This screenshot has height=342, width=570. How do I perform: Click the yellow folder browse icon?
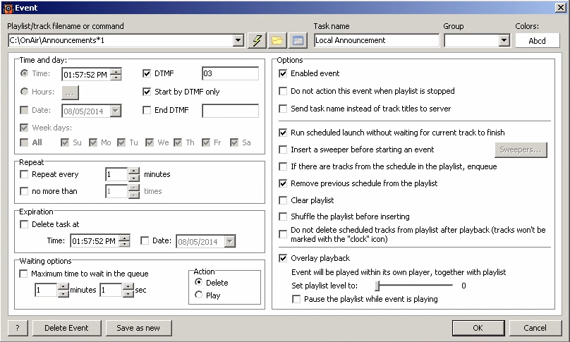278,40
